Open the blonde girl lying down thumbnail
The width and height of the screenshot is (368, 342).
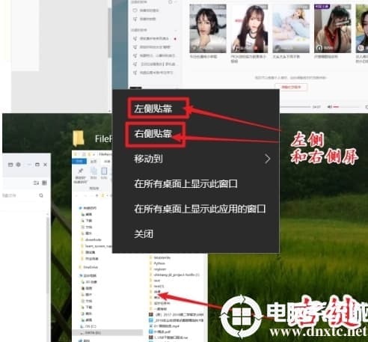(x=291, y=28)
